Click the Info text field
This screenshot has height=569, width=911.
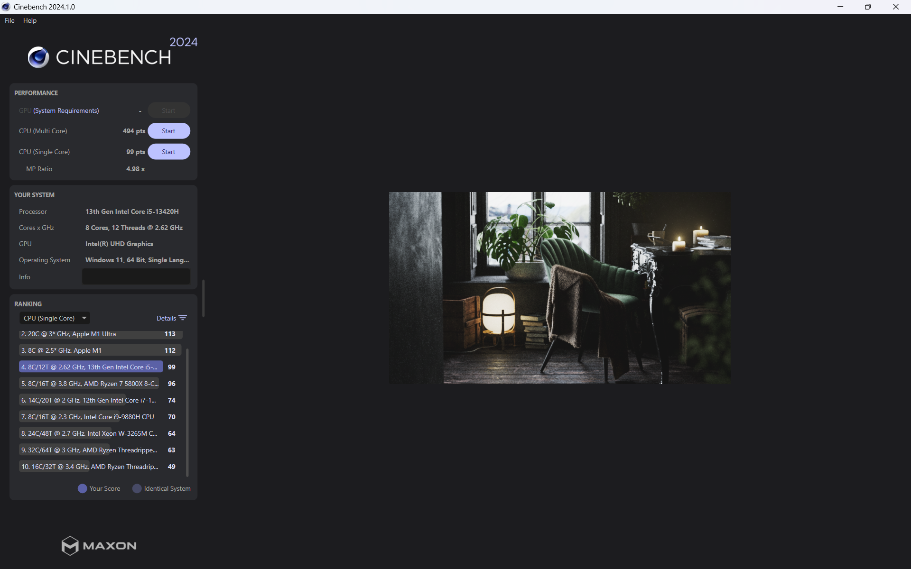click(136, 277)
